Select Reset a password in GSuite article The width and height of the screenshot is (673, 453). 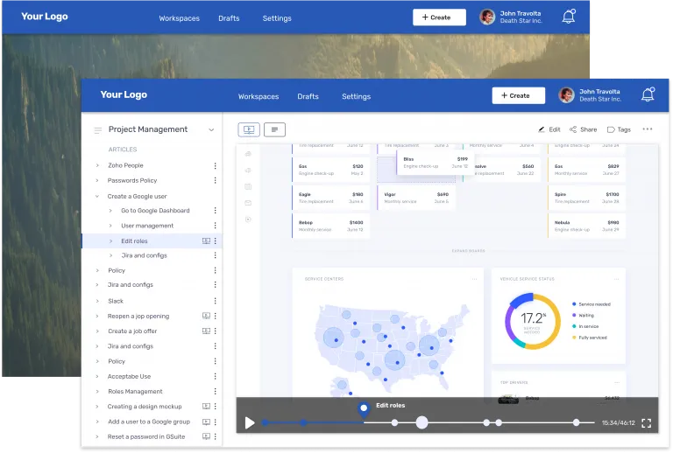[x=146, y=436]
